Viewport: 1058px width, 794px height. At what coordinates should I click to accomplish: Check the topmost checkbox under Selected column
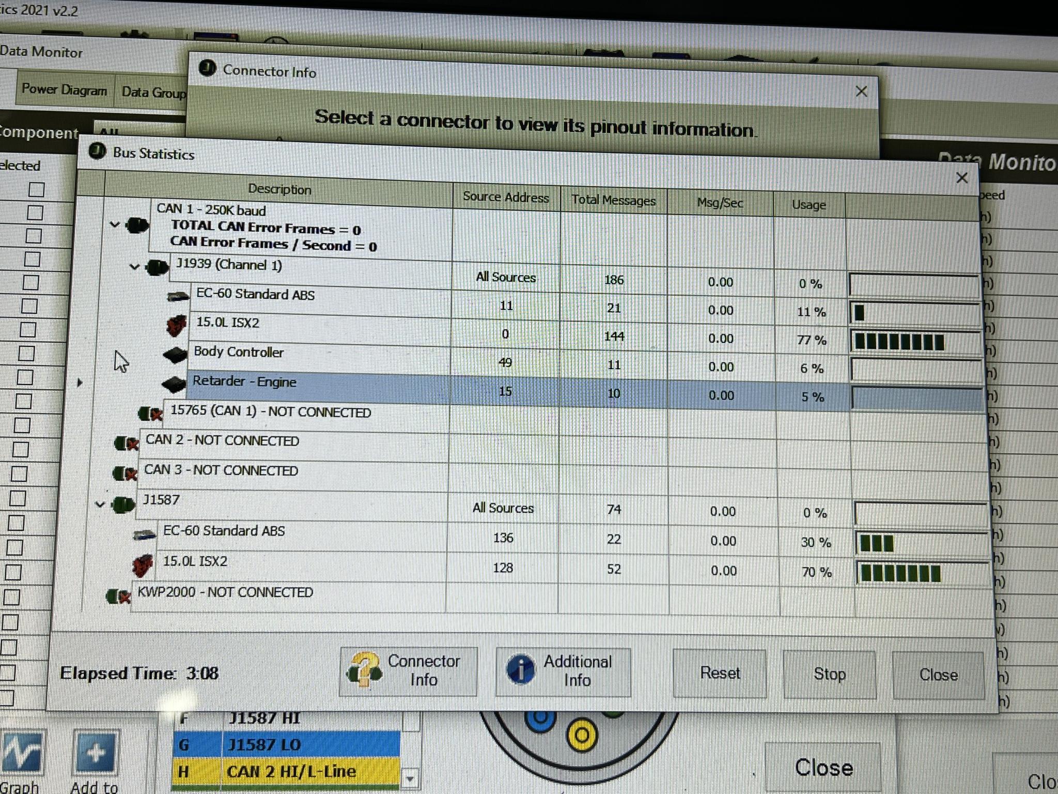(36, 190)
